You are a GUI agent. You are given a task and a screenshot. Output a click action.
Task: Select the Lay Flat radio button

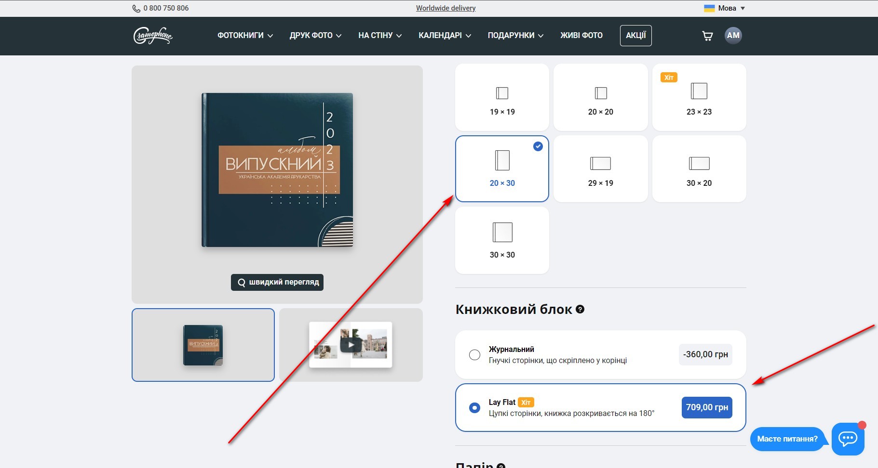(474, 408)
